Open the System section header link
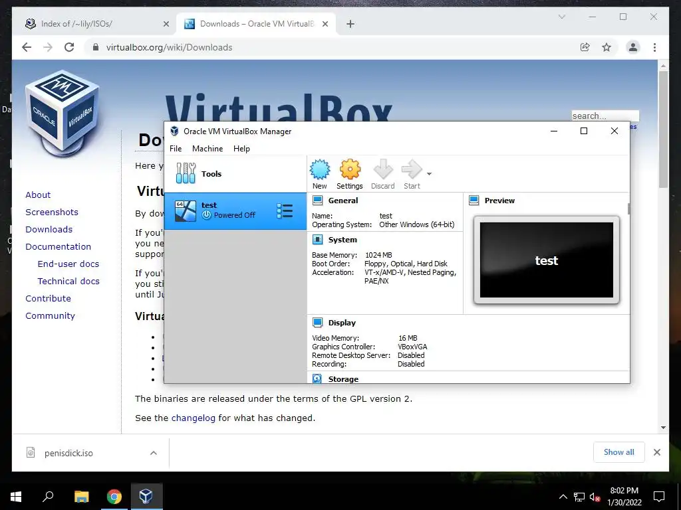Viewport: 681px width, 510px height. 342,239
